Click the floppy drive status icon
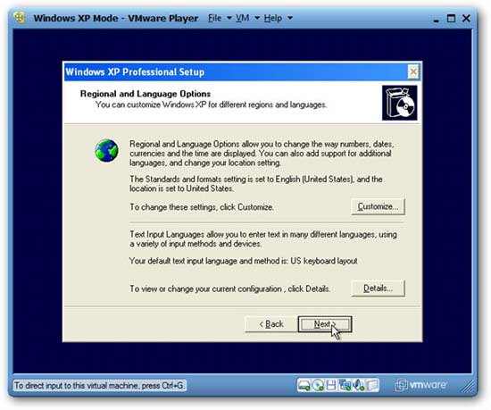The height and width of the screenshot is (410, 491). (x=331, y=385)
